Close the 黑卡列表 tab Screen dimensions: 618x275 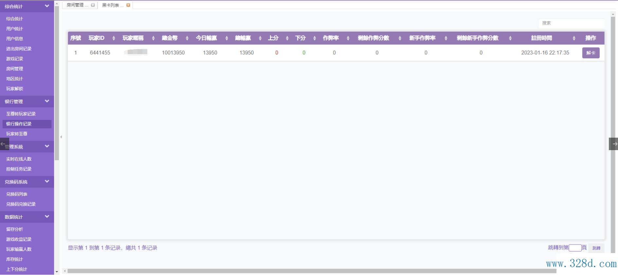tap(128, 5)
